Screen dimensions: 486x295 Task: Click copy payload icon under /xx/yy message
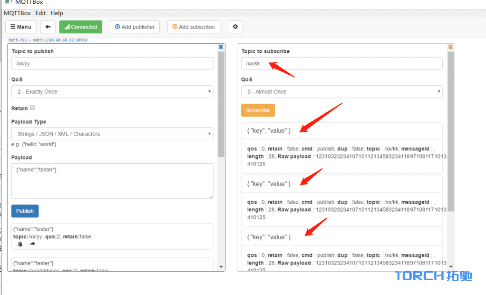coord(20,244)
